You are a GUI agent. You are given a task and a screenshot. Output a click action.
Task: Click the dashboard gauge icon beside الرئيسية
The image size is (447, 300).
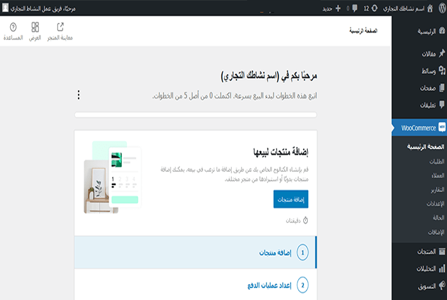point(442,30)
